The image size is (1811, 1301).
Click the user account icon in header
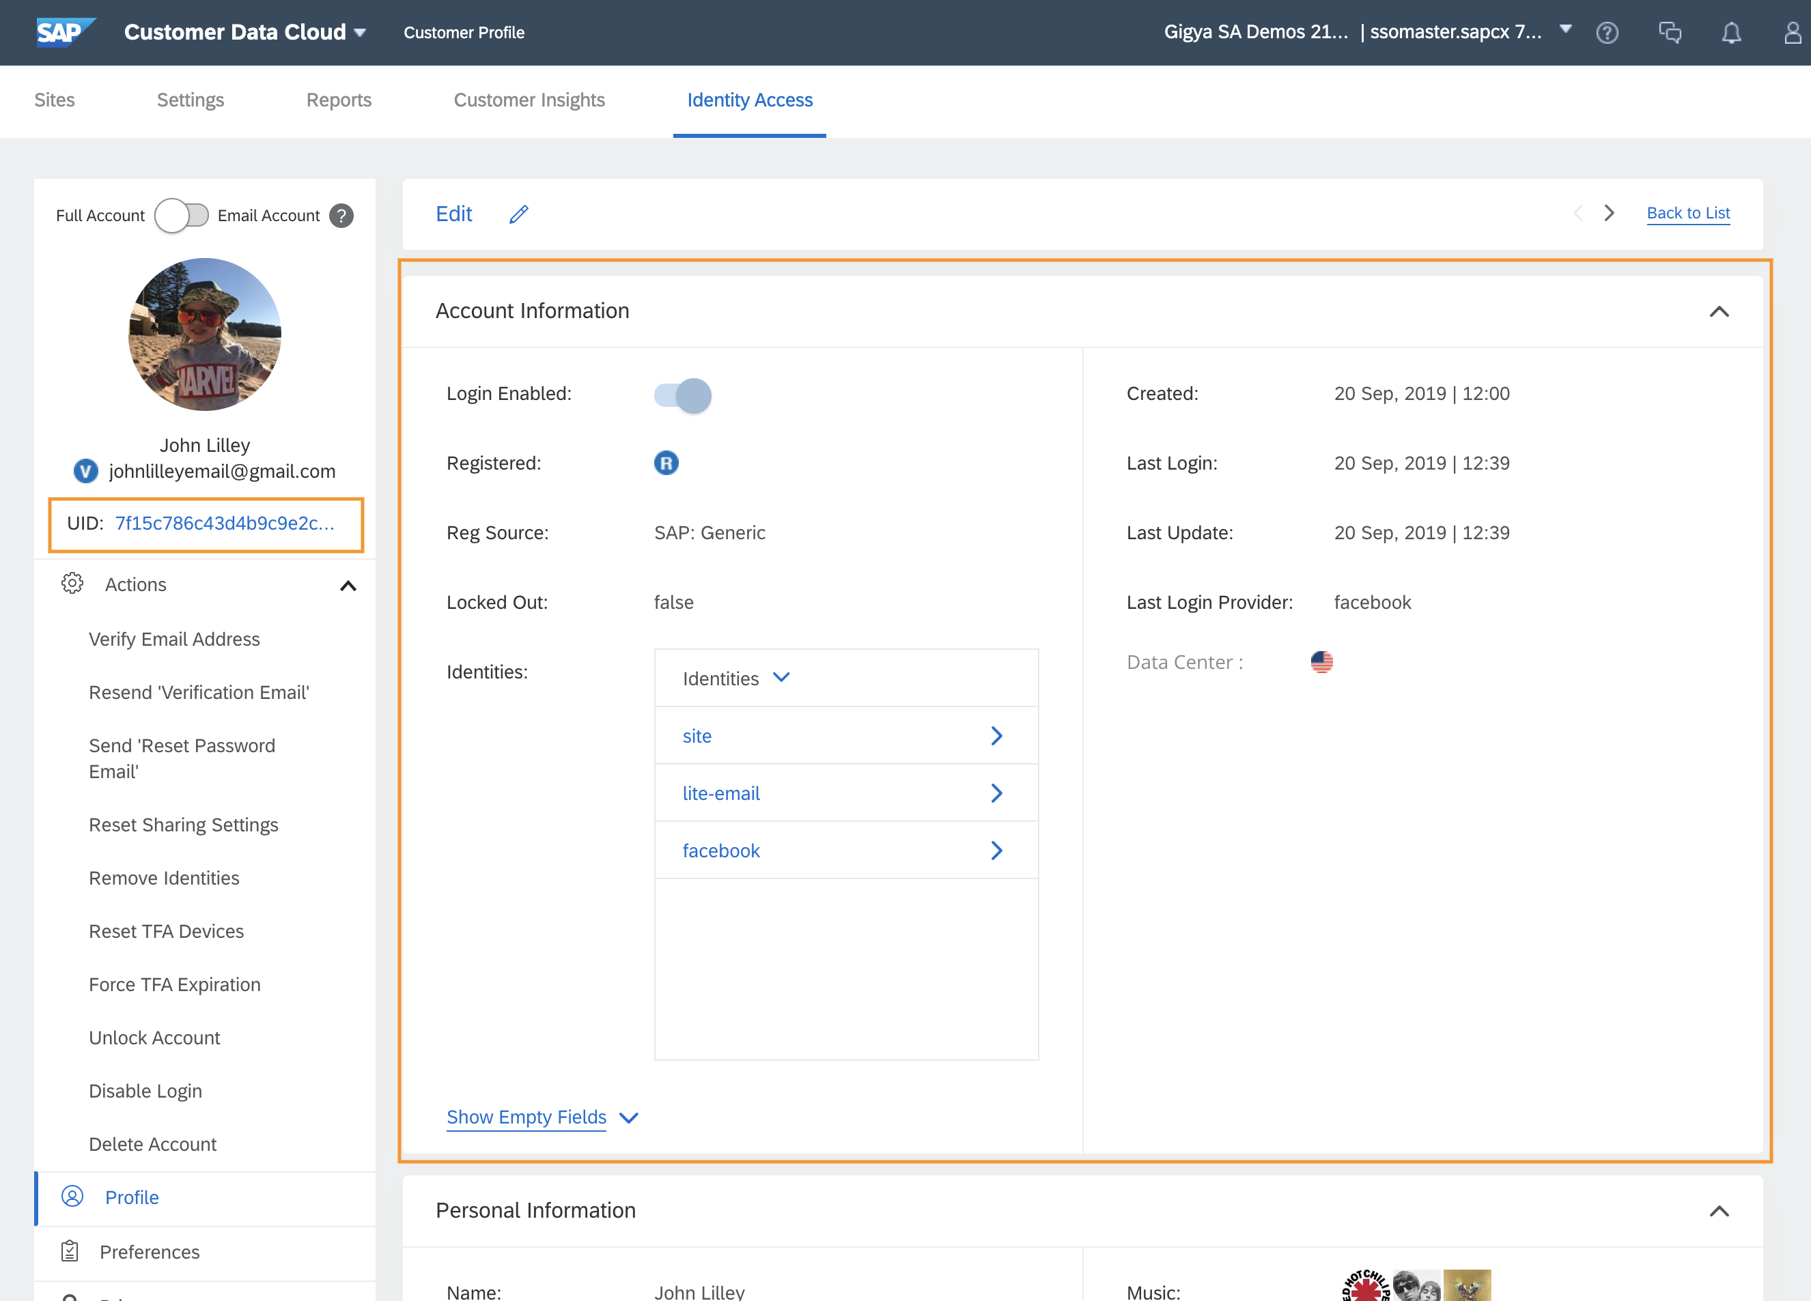tap(1793, 33)
